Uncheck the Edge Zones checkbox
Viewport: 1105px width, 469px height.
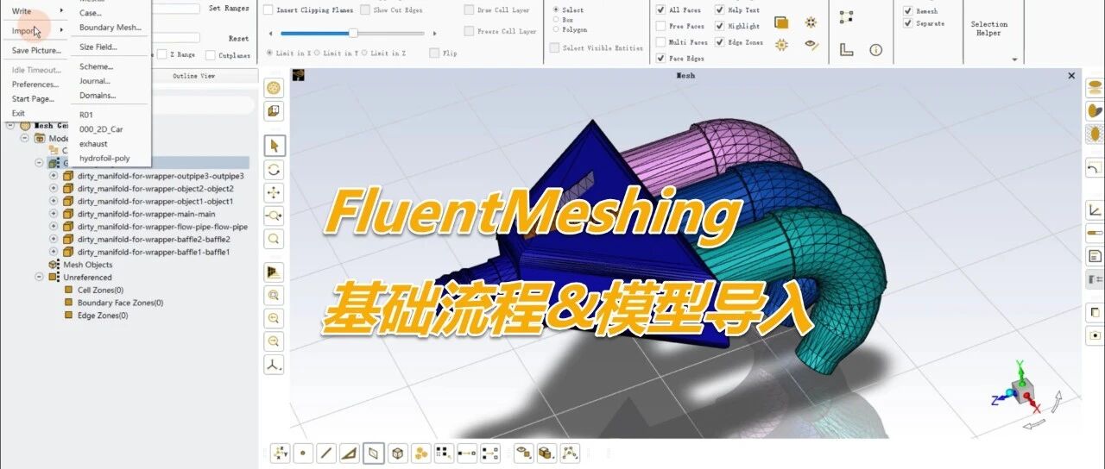[720, 42]
